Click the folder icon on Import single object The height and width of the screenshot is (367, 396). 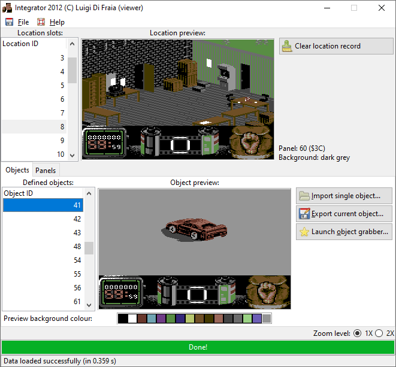point(304,196)
